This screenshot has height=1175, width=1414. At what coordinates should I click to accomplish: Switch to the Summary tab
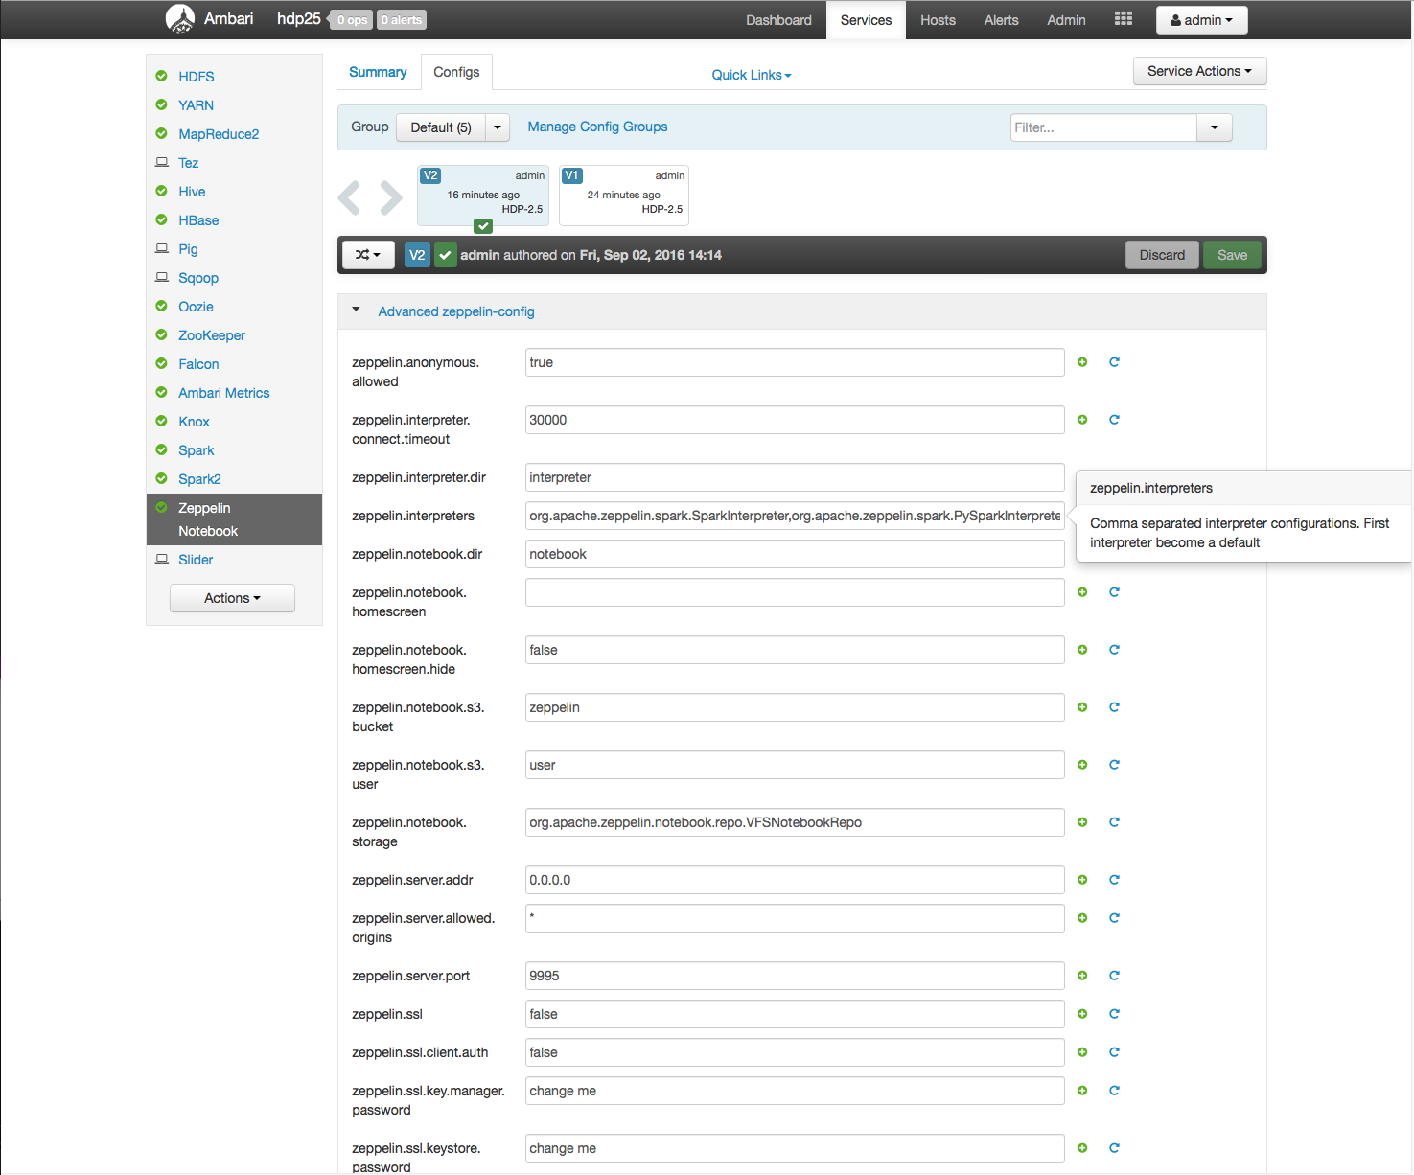pyautogui.click(x=378, y=71)
